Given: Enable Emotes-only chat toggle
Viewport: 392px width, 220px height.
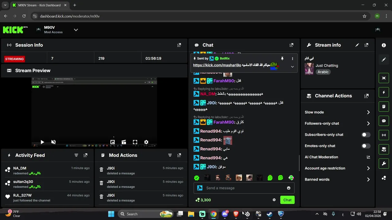Looking at the screenshot, I should pyautogui.click(x=366, y=146).
